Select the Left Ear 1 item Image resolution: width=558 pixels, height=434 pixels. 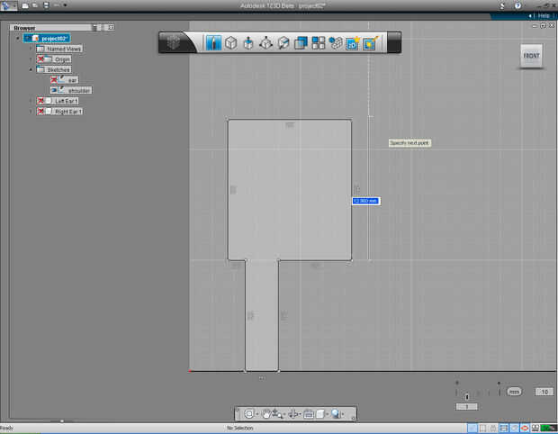58,101
